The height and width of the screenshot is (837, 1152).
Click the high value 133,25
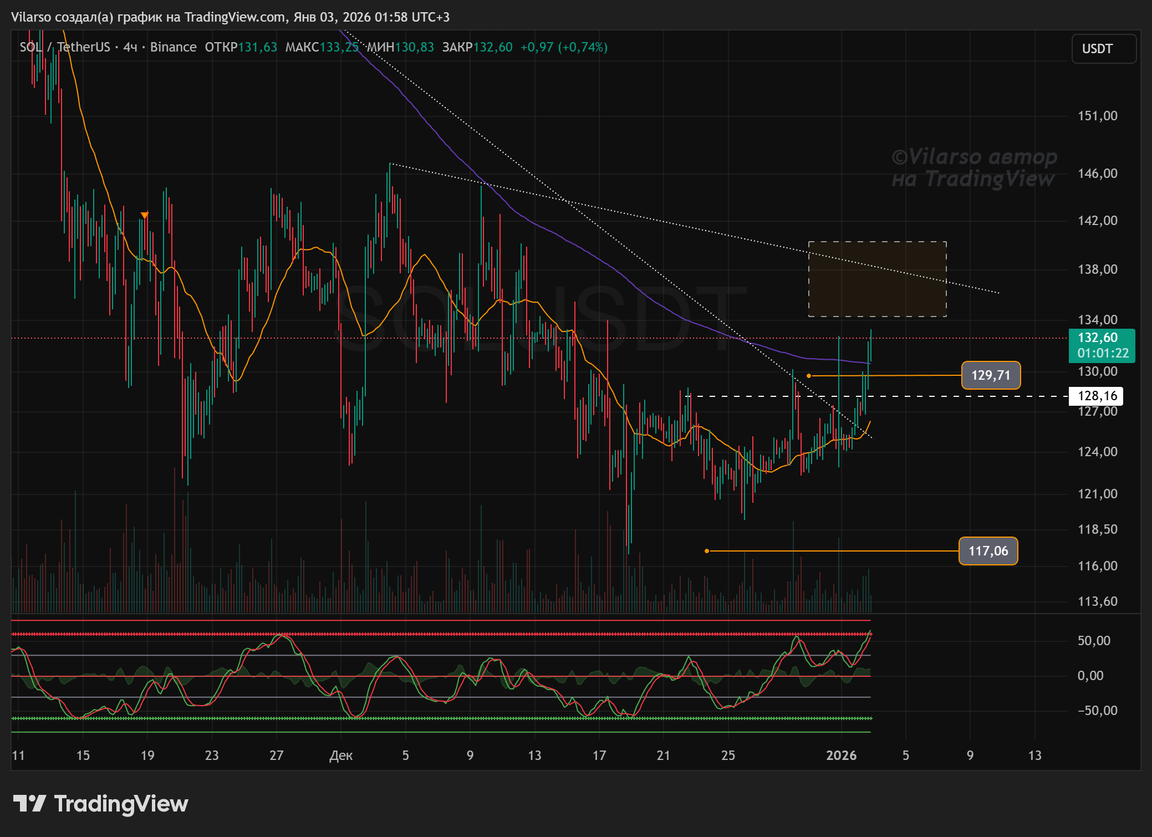pos(339,47)
